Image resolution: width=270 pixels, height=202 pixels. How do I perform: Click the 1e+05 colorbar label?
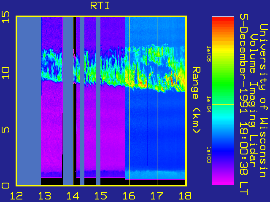click(x=209, y=54)
